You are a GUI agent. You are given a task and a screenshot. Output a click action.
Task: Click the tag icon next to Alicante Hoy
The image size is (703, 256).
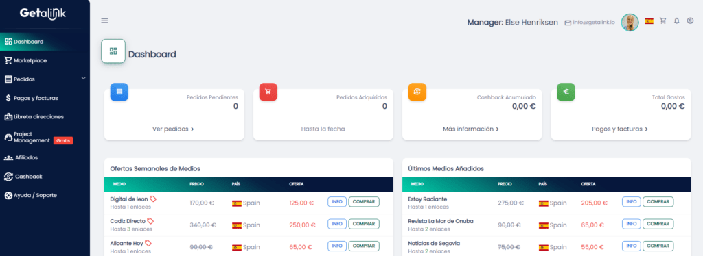pos(148,244)
